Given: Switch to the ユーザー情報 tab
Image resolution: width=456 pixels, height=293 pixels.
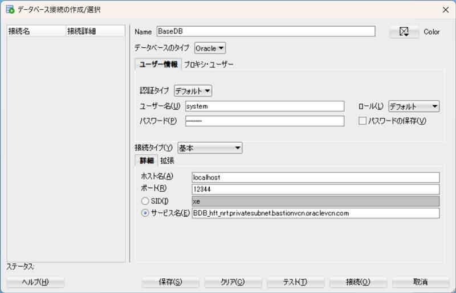Looking at the screenshot, I should [x=158, y=64].
